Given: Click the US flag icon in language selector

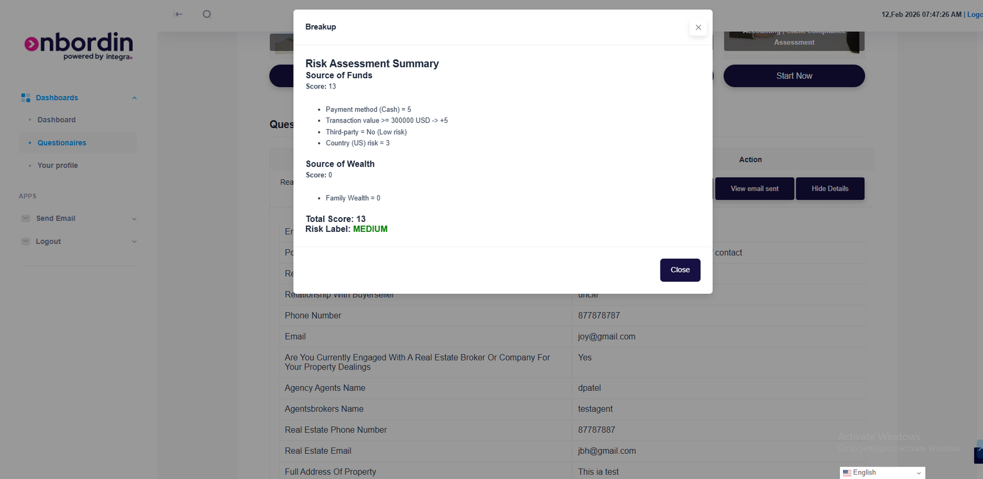Looking at the screenshot, I should click(x=847, y=473).
